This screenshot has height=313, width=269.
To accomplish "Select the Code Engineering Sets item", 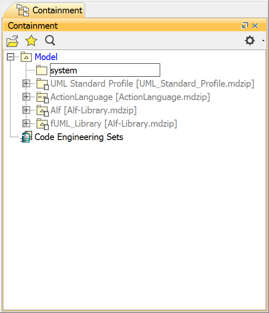I will [79, 137].
